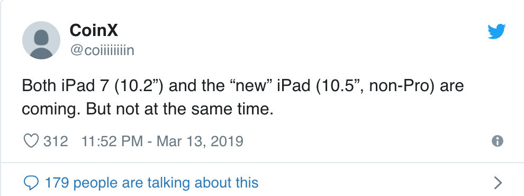Open '179 people are talking about this'

point(152,183)
